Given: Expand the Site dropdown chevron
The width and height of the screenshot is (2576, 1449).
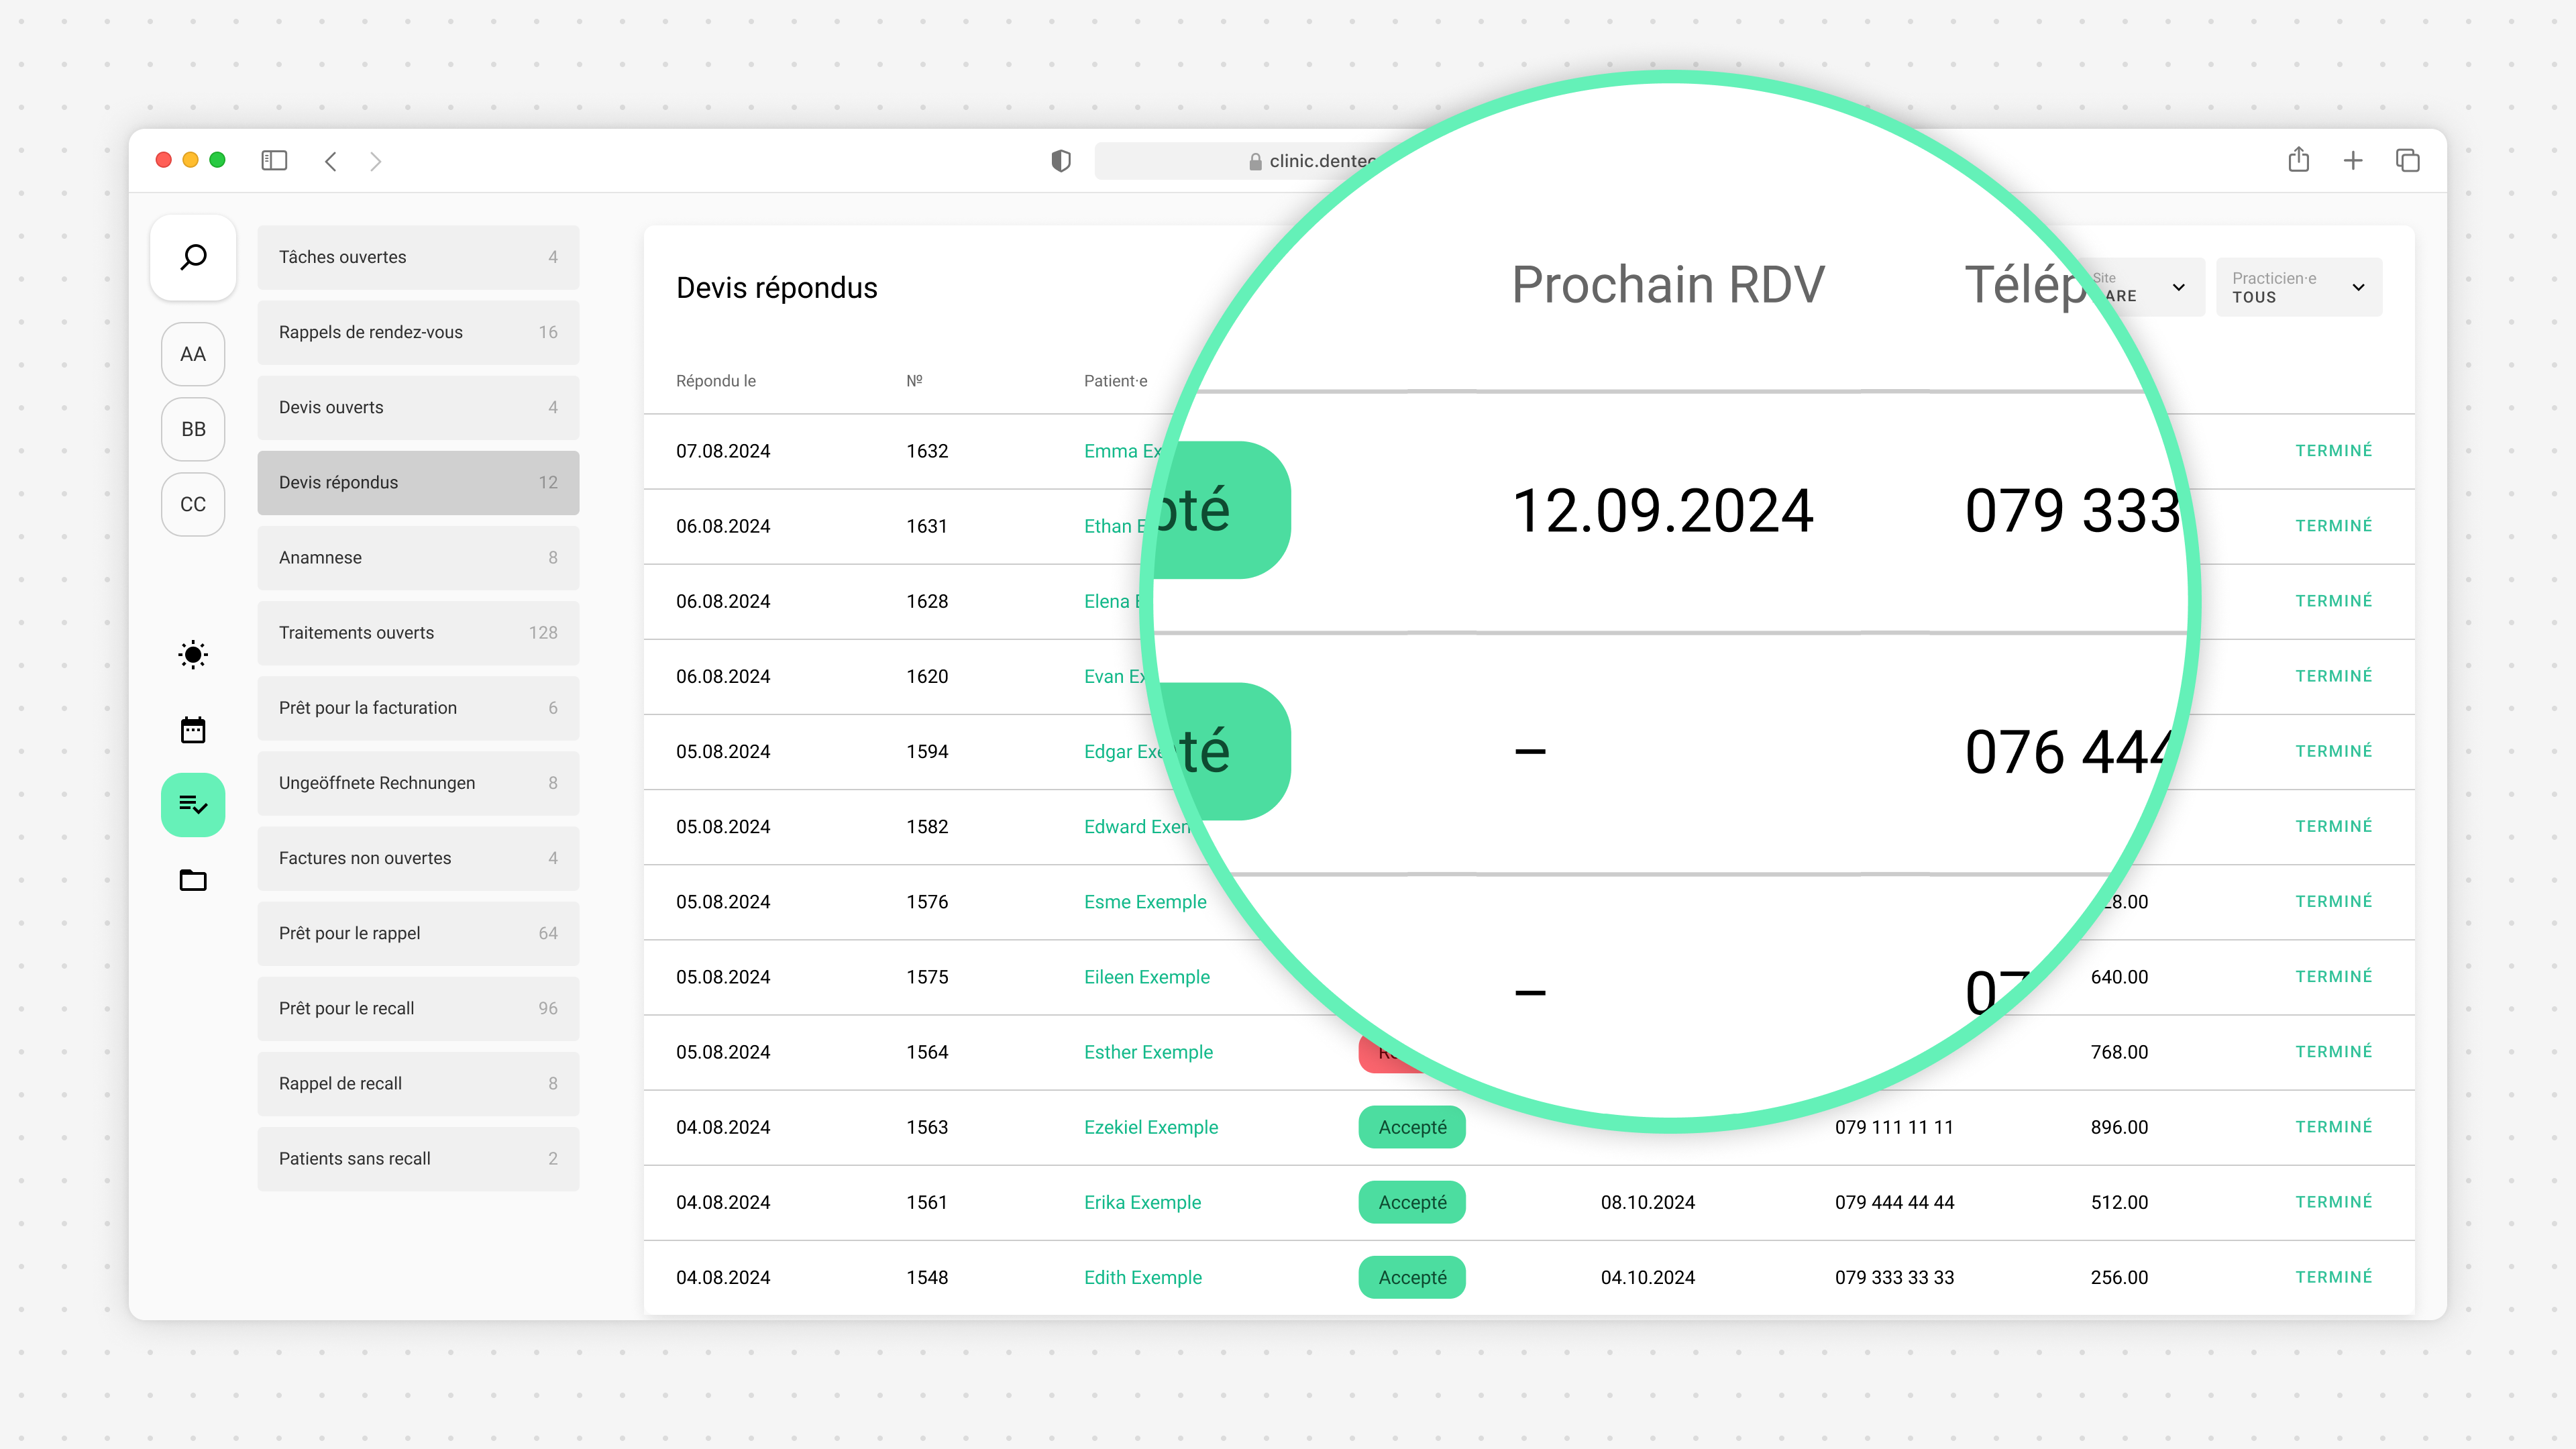Looking at the screenshot, I should coord(2178,287).
